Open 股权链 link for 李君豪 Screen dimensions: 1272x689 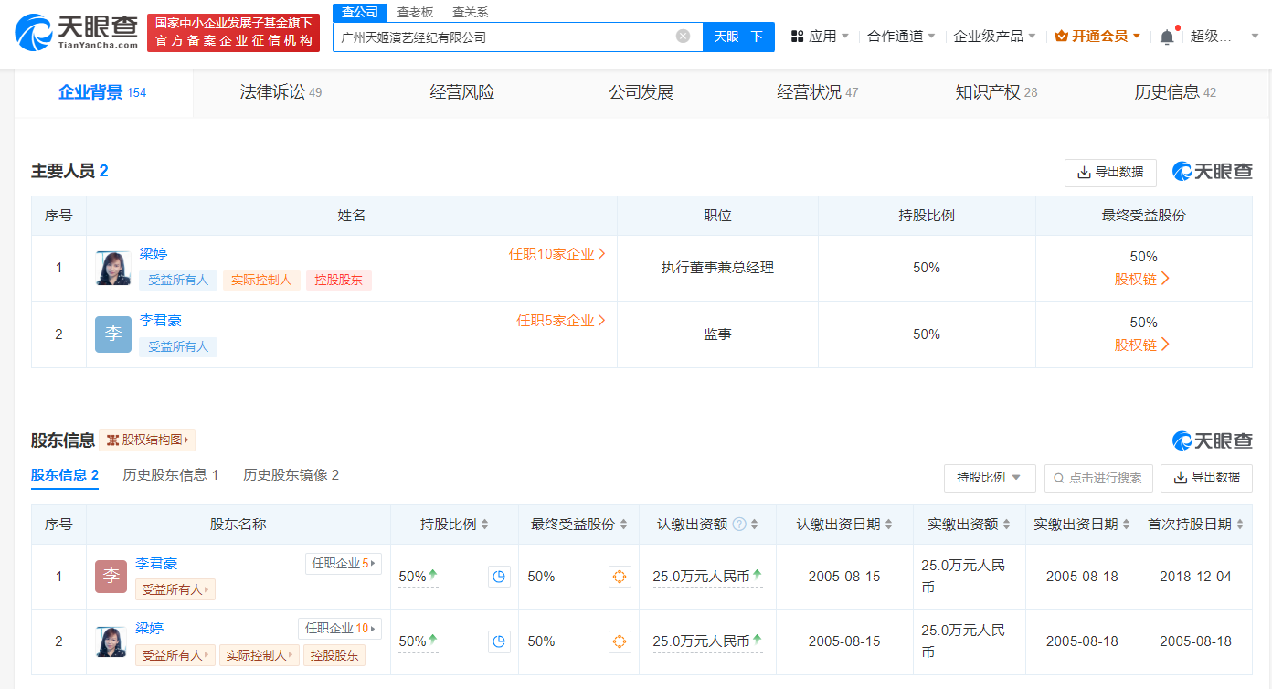click(x=1142, y=344)
